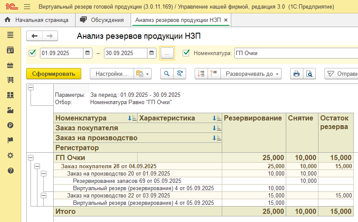Click the Отправить button
This screenshot has width=358, height=222.
pos(342,74)
